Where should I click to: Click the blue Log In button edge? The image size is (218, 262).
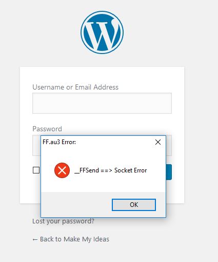[x=169, y=172]
